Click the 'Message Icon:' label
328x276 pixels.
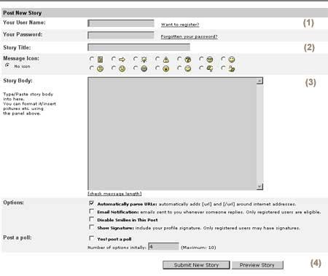click(x=21, y=58)
